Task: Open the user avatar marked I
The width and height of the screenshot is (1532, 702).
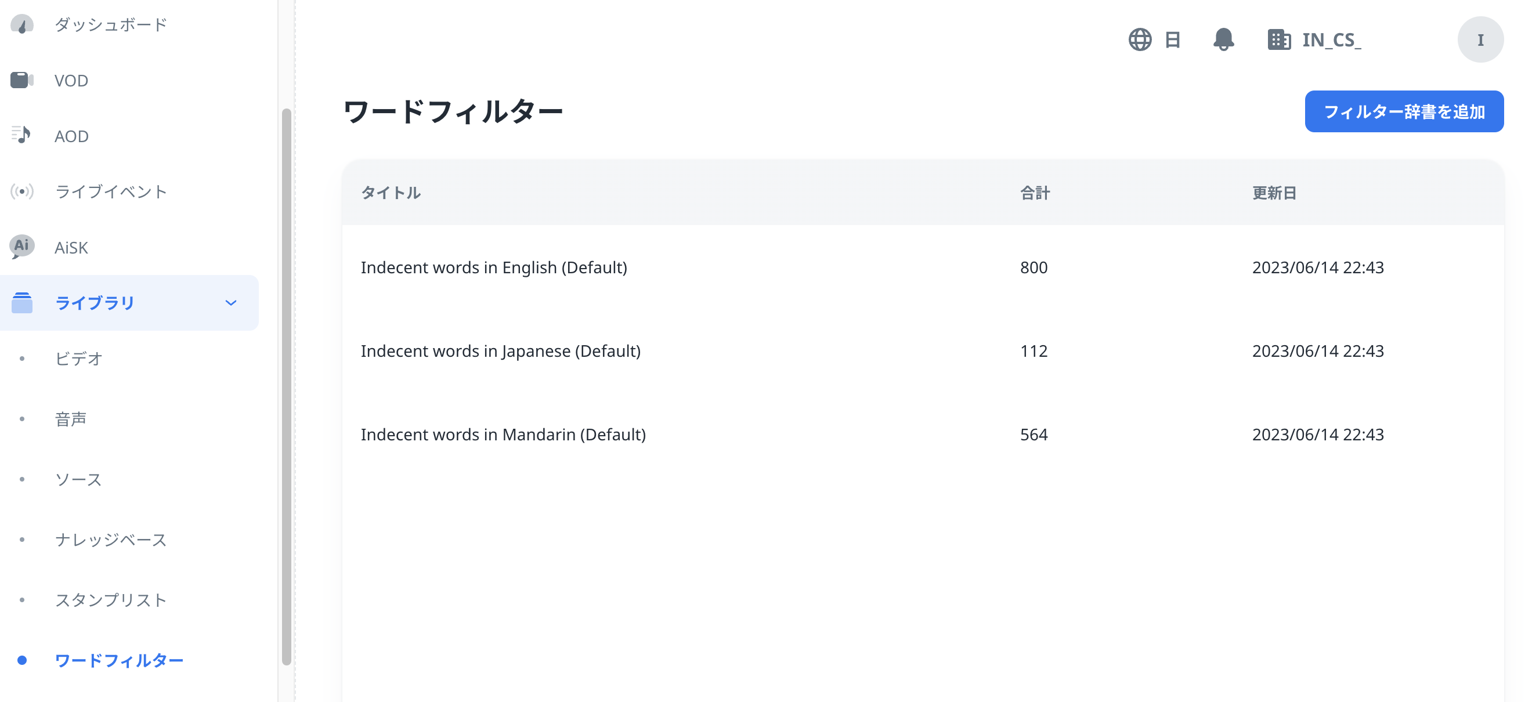Action: (1480, 39)
